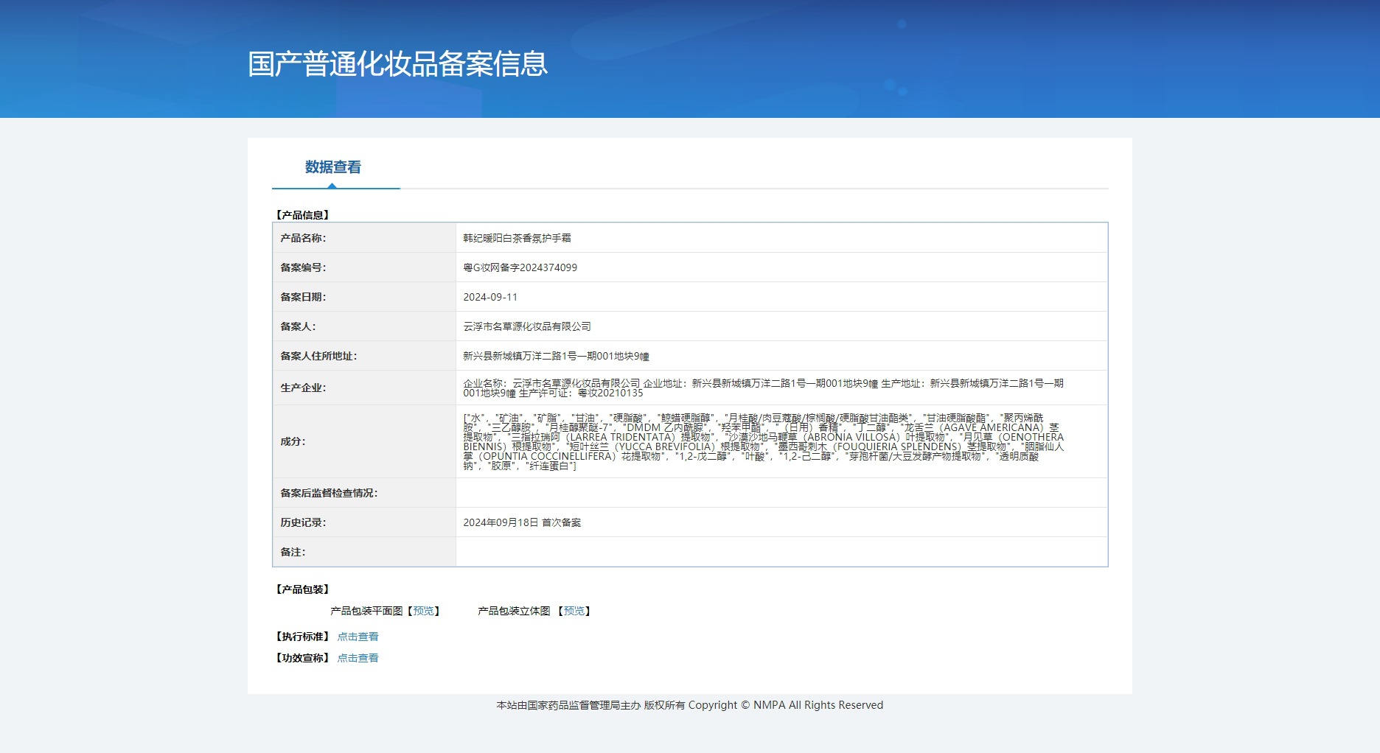
Task: Open the 数据查看 tab
Action: click(333, 167)
